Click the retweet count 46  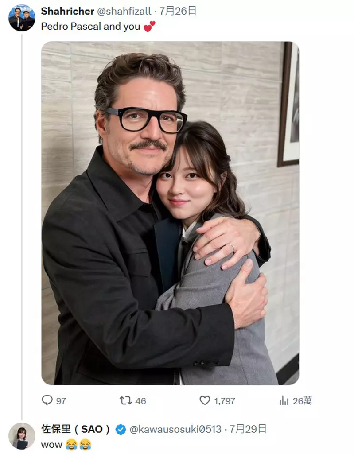pyautogui.click(x=140, y=401)
